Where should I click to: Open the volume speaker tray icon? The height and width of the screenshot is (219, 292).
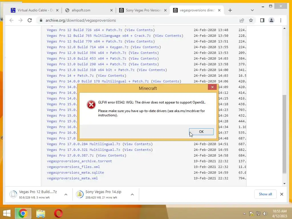pos(265,214)
